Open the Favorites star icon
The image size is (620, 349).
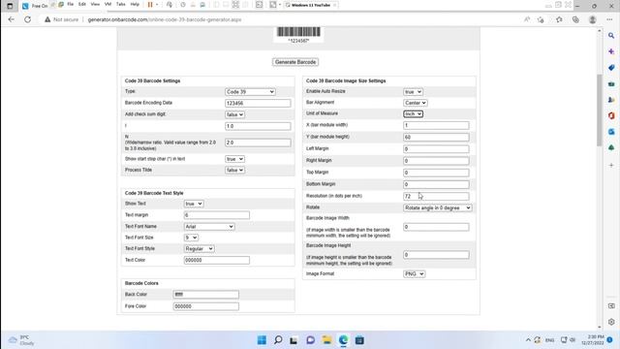coord(559,19)
